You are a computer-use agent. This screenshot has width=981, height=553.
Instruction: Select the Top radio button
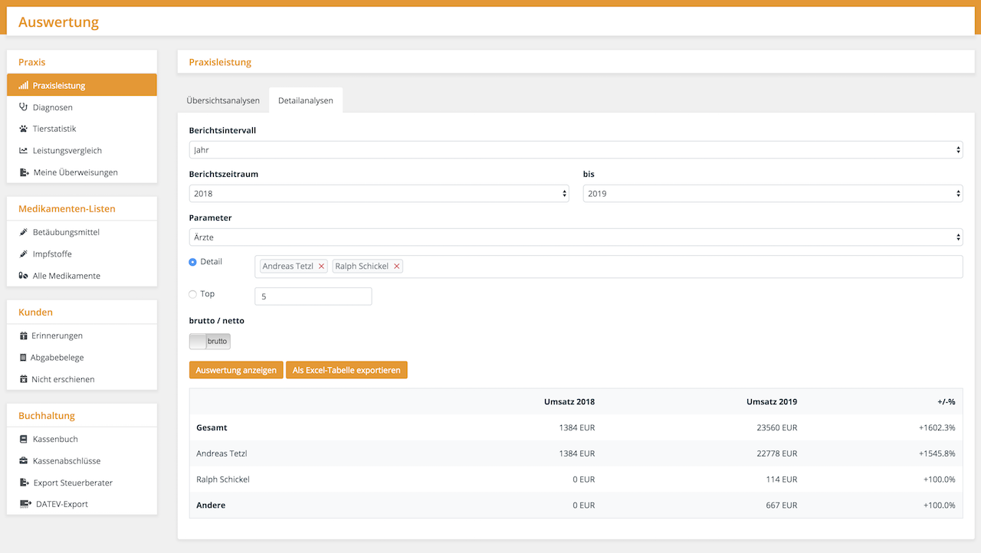tap(192, 294)
